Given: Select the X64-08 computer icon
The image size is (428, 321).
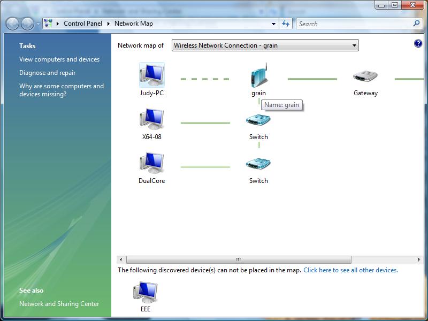Looking at the screenshot, I should click(x=151, y=119).
